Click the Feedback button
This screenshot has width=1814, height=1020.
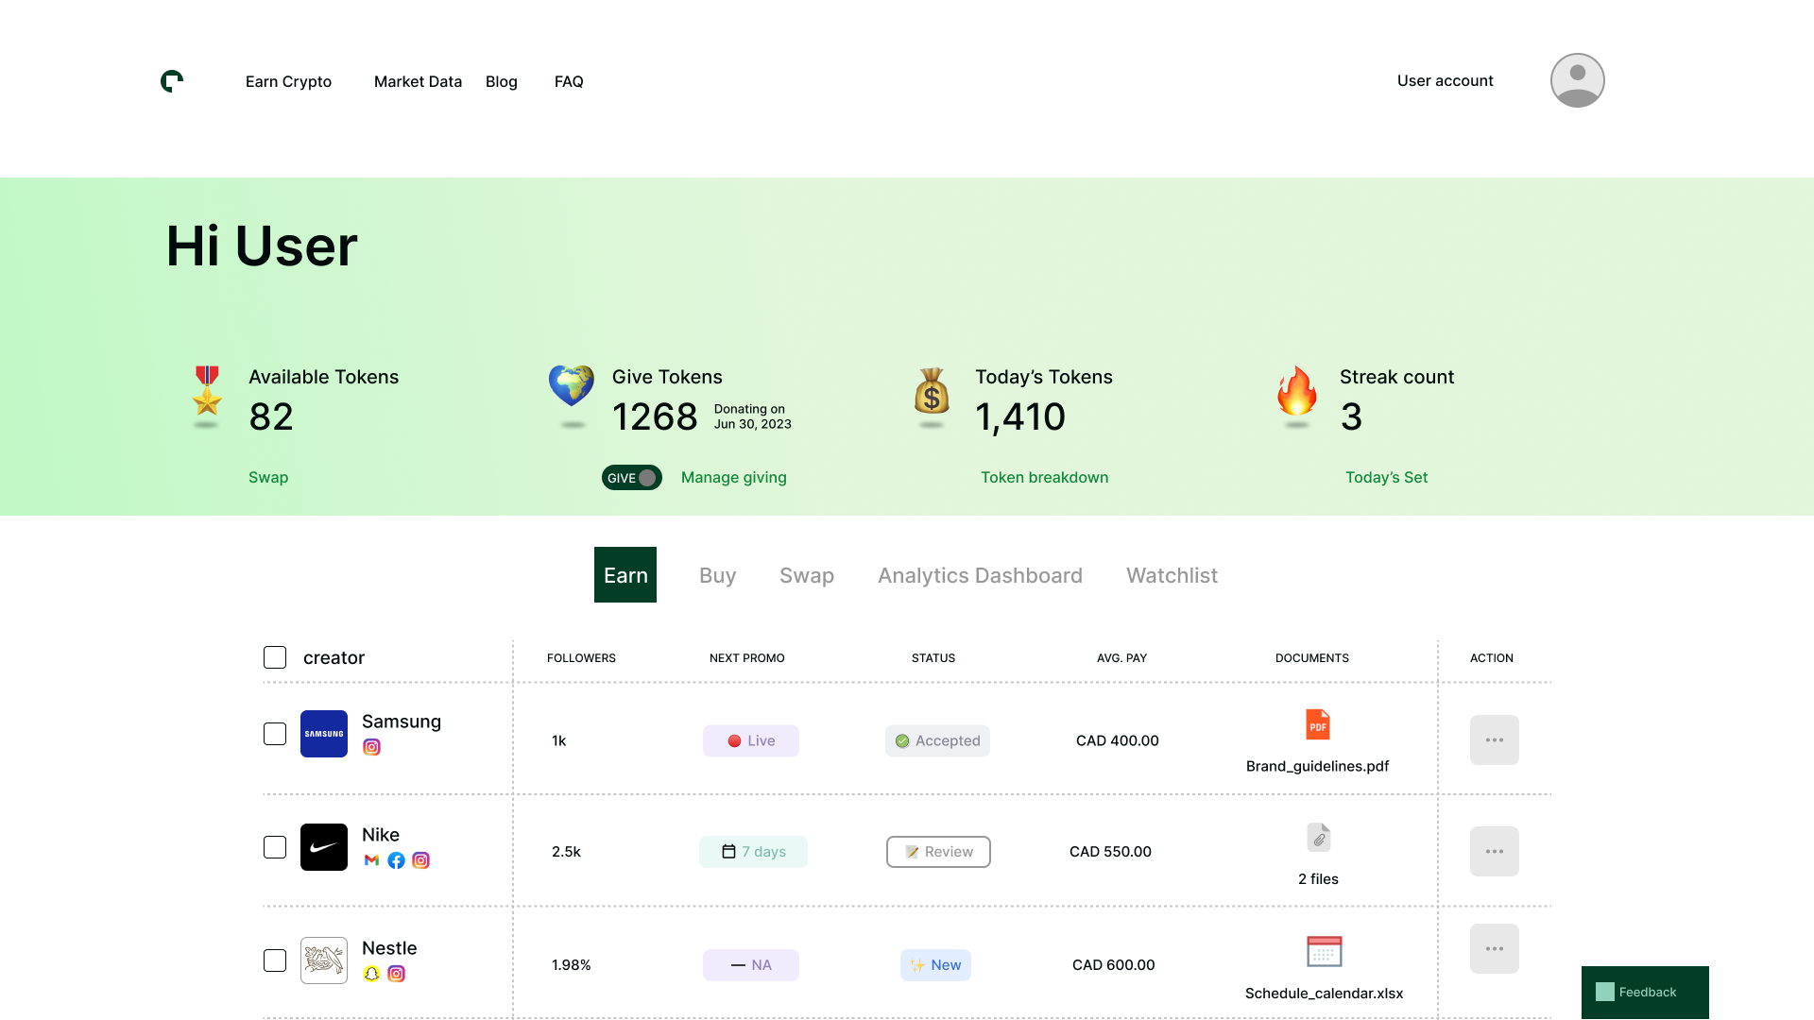[x=1645, y=992]
